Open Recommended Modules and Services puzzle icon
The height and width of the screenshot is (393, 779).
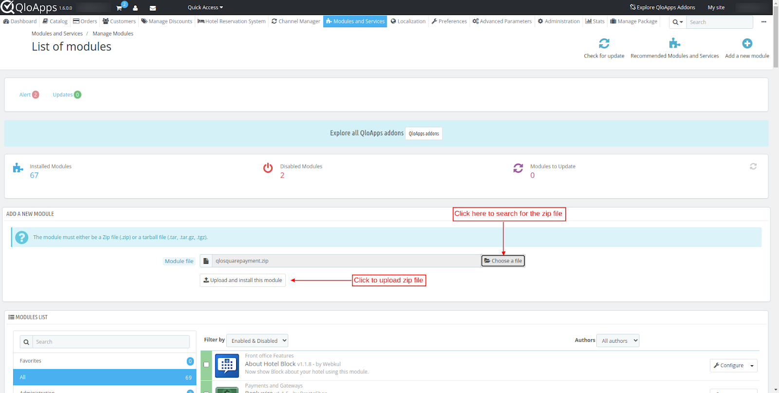coord(674,43)
